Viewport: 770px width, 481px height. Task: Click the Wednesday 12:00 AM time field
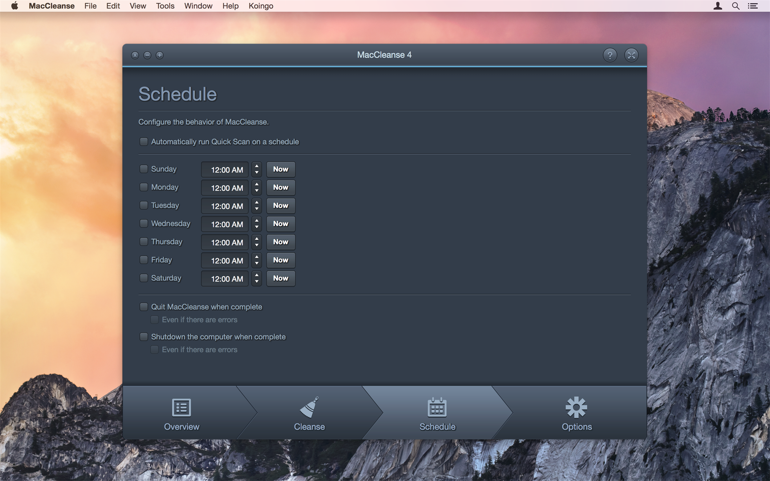(x=225, y=224)
